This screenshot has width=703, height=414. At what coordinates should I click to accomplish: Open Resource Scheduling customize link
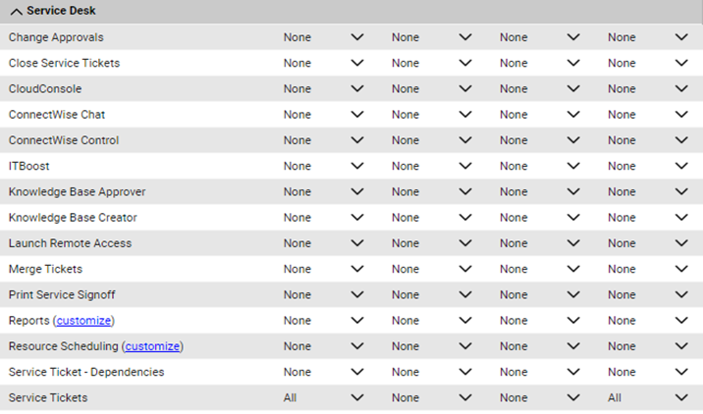click(153, 346)
